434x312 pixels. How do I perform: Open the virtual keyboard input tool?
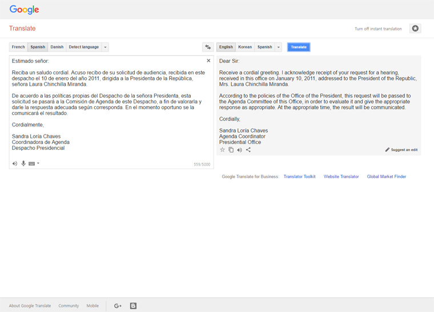32,163
